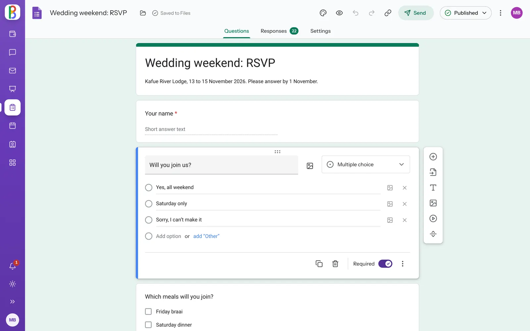Screen dimensions: 530x331
Task: Click 'Add option' placeholder text
Action: click(168, 236)
